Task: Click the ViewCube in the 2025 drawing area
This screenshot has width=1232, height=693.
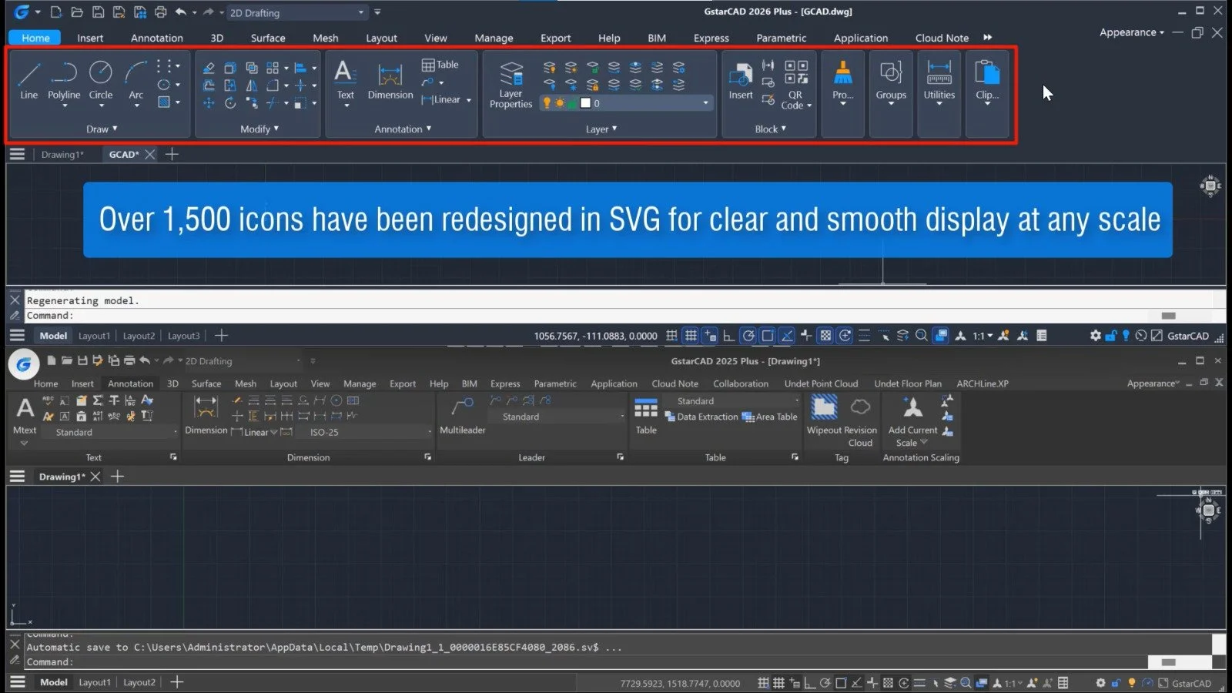Action: point(1209,509)
